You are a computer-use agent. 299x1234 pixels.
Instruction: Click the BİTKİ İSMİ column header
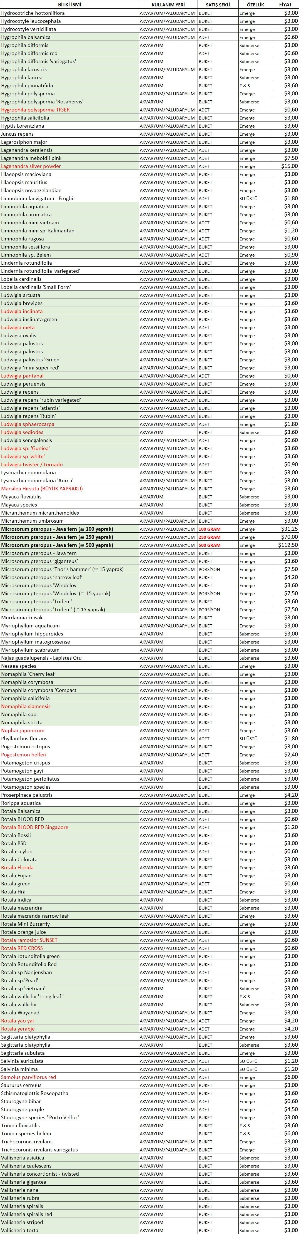click(69, 4)
